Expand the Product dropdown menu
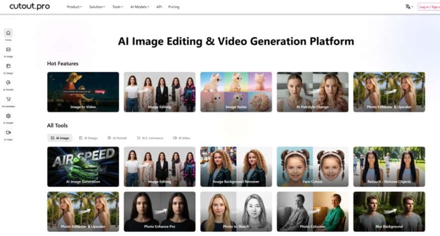Screen dimensions: 440x236 (74, 7)
